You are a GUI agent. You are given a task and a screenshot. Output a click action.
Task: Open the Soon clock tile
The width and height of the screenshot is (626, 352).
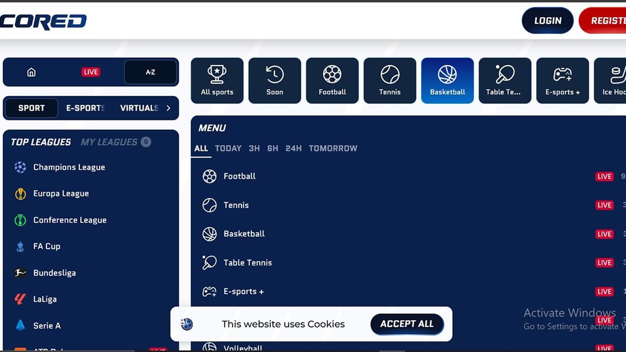point(275,80)
